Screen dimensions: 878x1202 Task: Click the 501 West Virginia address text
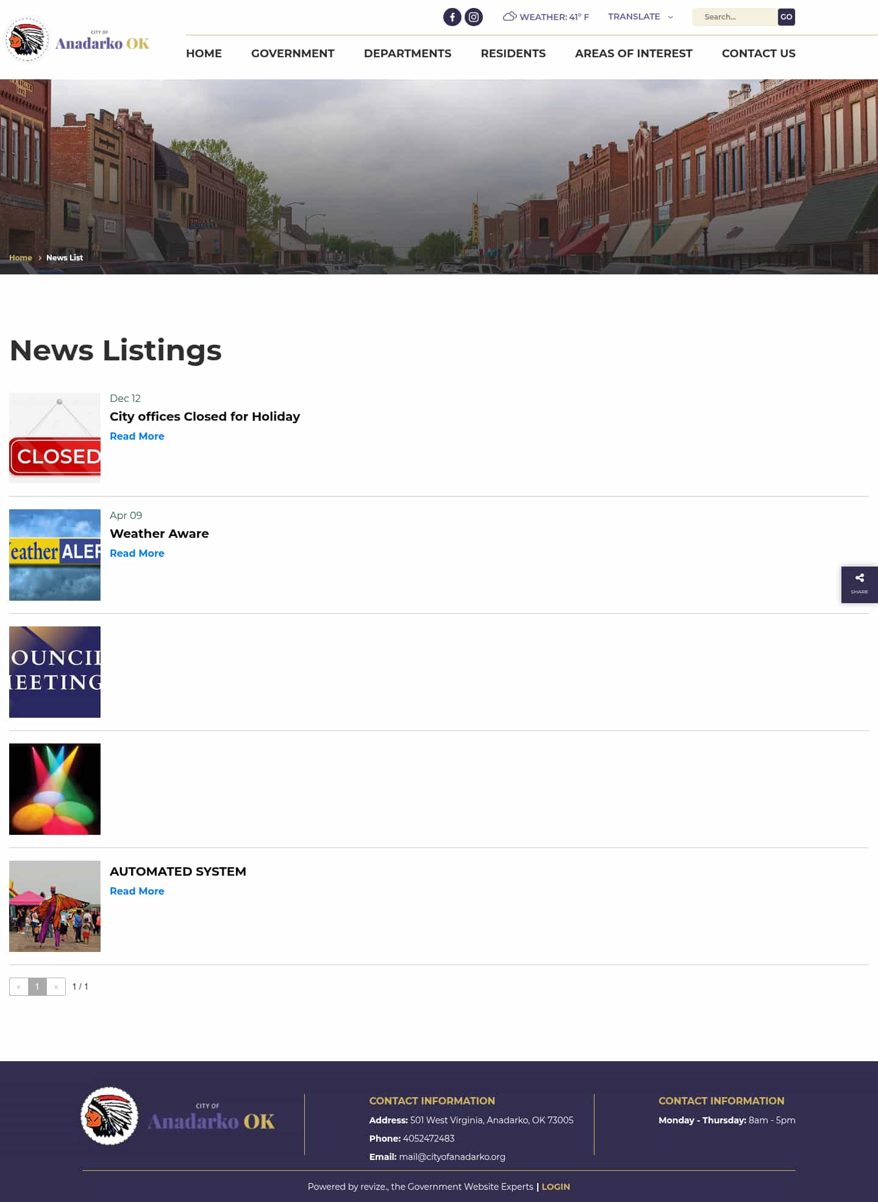491,1120
